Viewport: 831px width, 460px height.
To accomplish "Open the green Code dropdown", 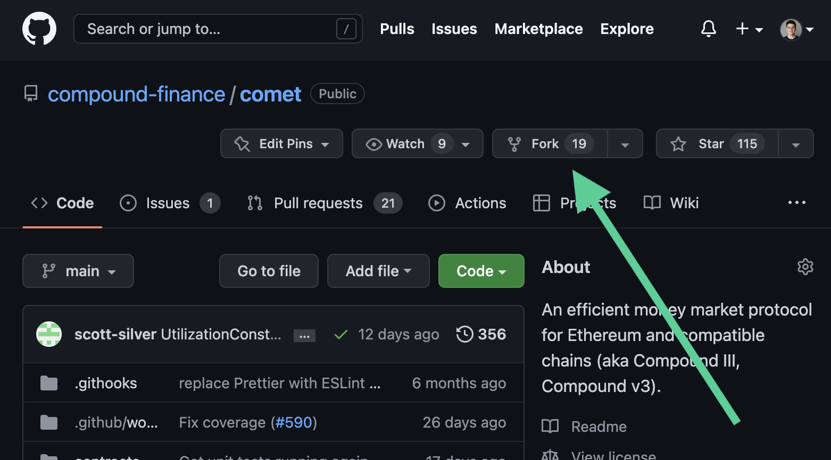I will 481,271.
